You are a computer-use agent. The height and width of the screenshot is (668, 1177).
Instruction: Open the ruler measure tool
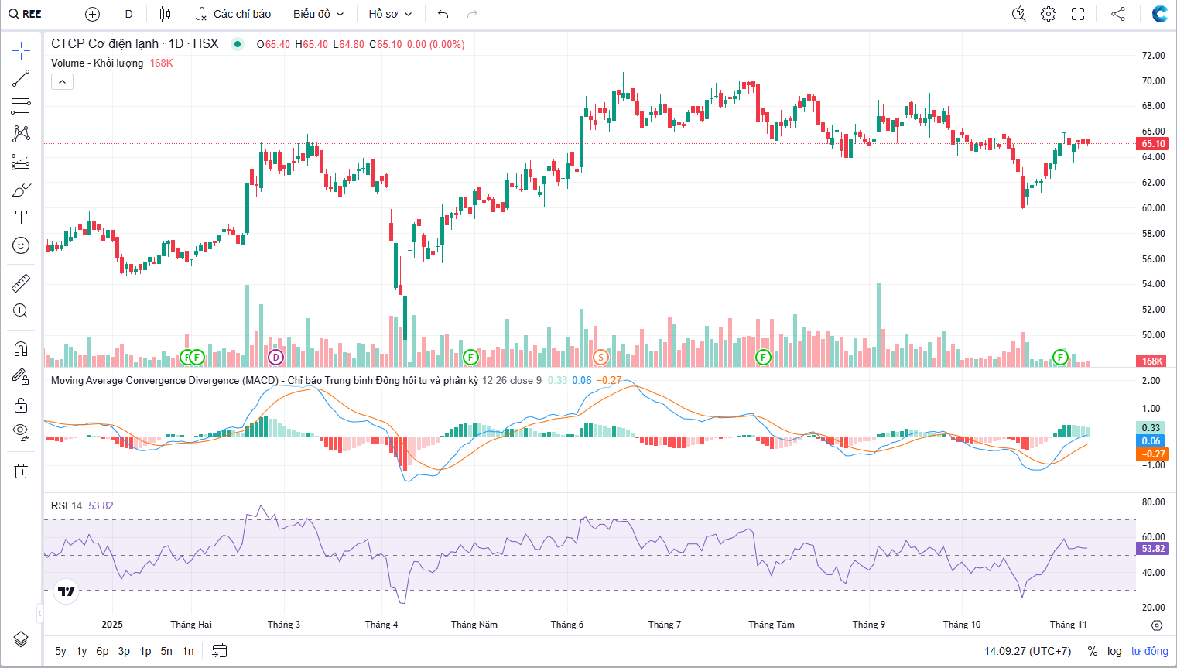click(21, 283)
